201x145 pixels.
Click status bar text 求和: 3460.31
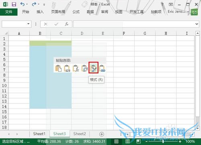pyautogui.click(x=94, y=141)
